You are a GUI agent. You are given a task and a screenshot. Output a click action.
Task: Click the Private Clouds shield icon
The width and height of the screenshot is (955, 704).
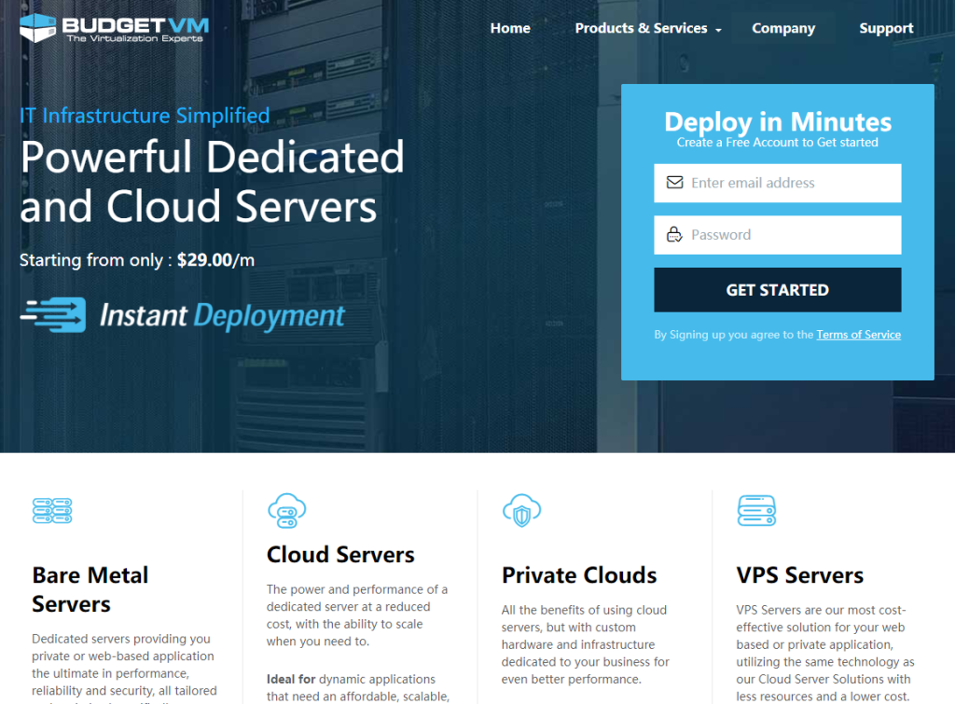(x=522, y=510)
